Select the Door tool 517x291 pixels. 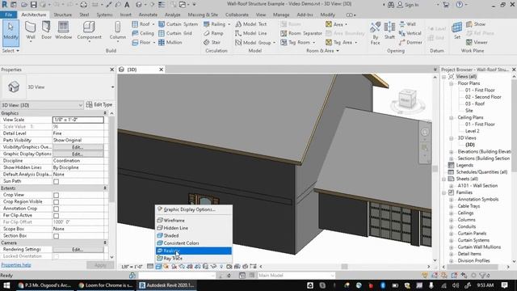(x=47, y=31)
